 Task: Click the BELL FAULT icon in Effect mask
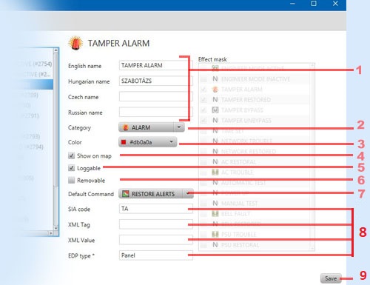click(215, 214)
